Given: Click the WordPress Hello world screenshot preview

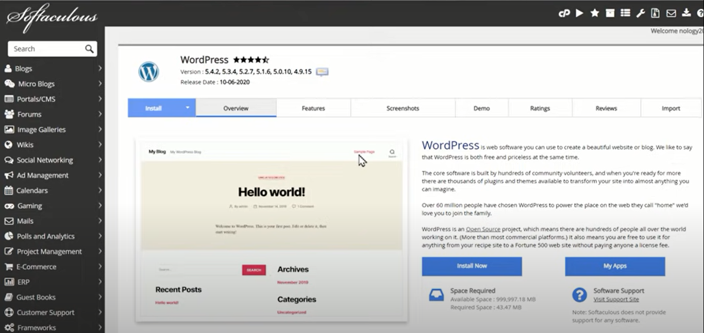Looking at the screenshot, I should point(272,230).
